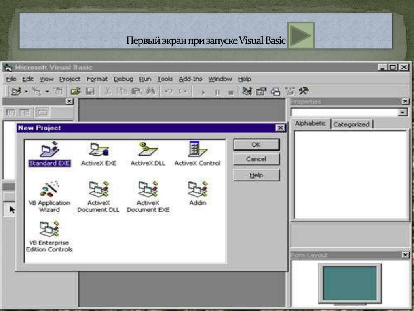The image size is (414, 311).
Task: Click the Paste toolbar icon
Action: point(136,92)
